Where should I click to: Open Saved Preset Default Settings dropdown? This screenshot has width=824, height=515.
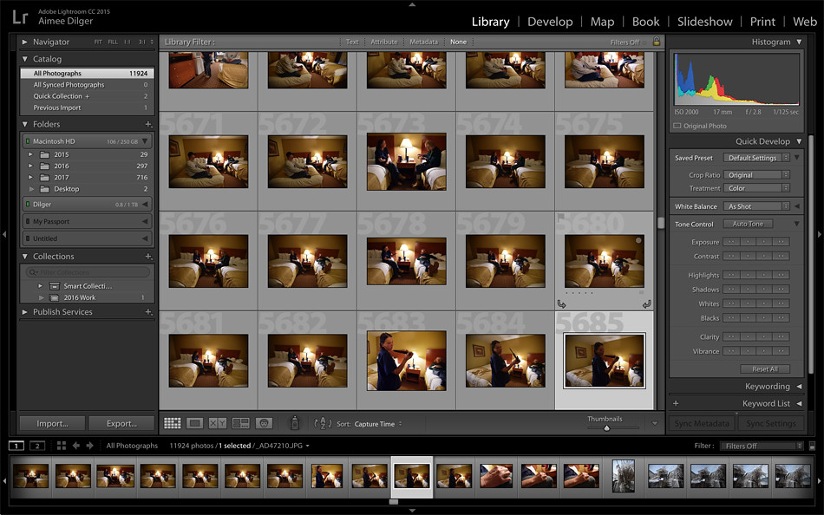[756, 158]
